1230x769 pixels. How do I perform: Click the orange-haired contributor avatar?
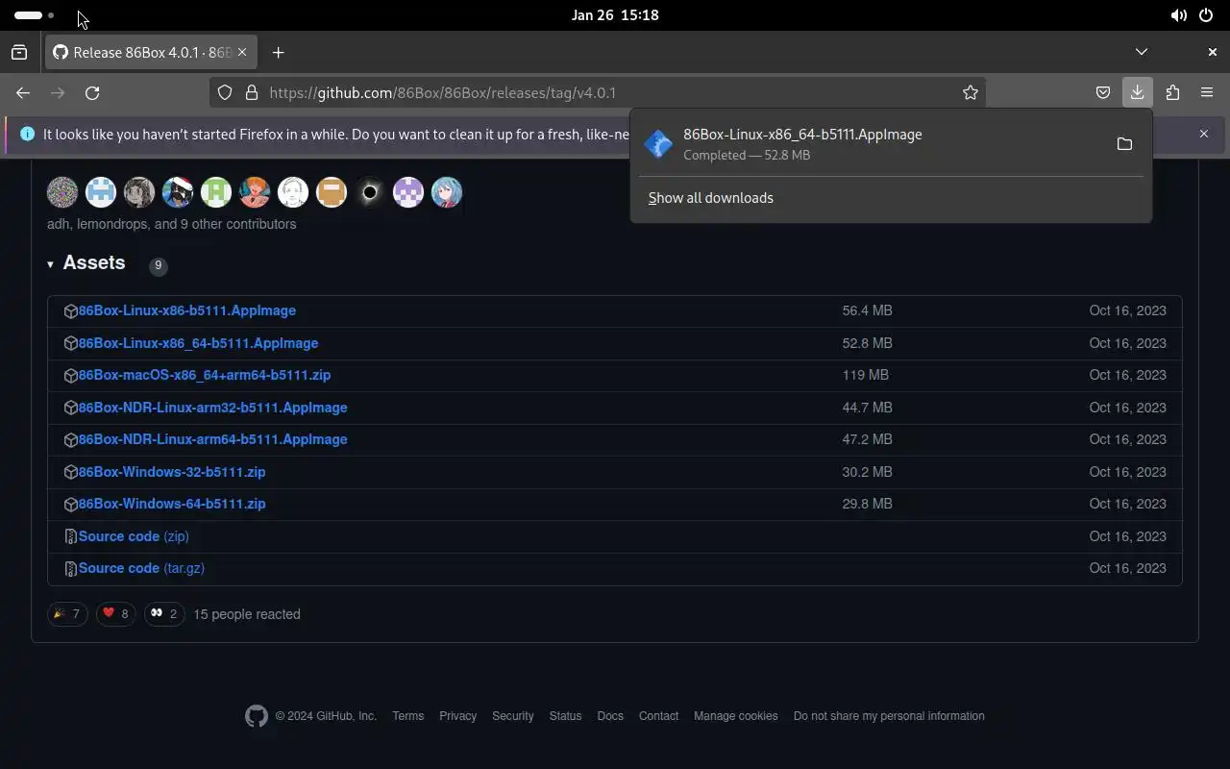pyautogui.click(x=255, y=192)
